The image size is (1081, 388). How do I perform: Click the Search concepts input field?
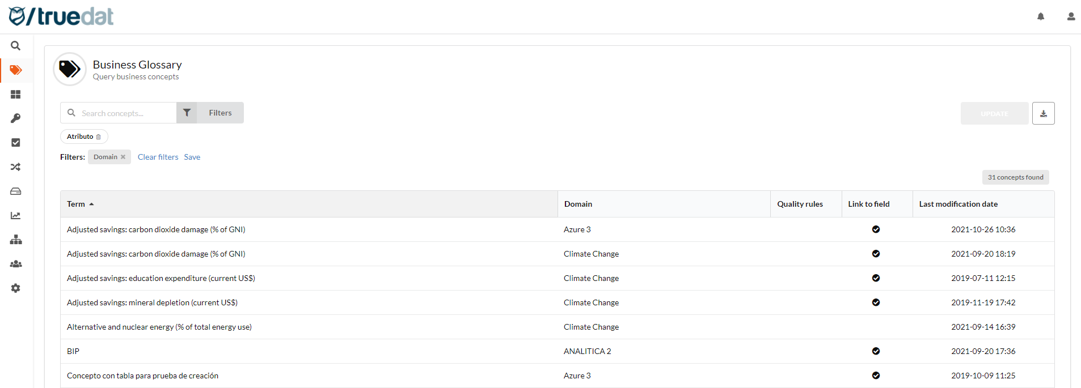(126, 113)
